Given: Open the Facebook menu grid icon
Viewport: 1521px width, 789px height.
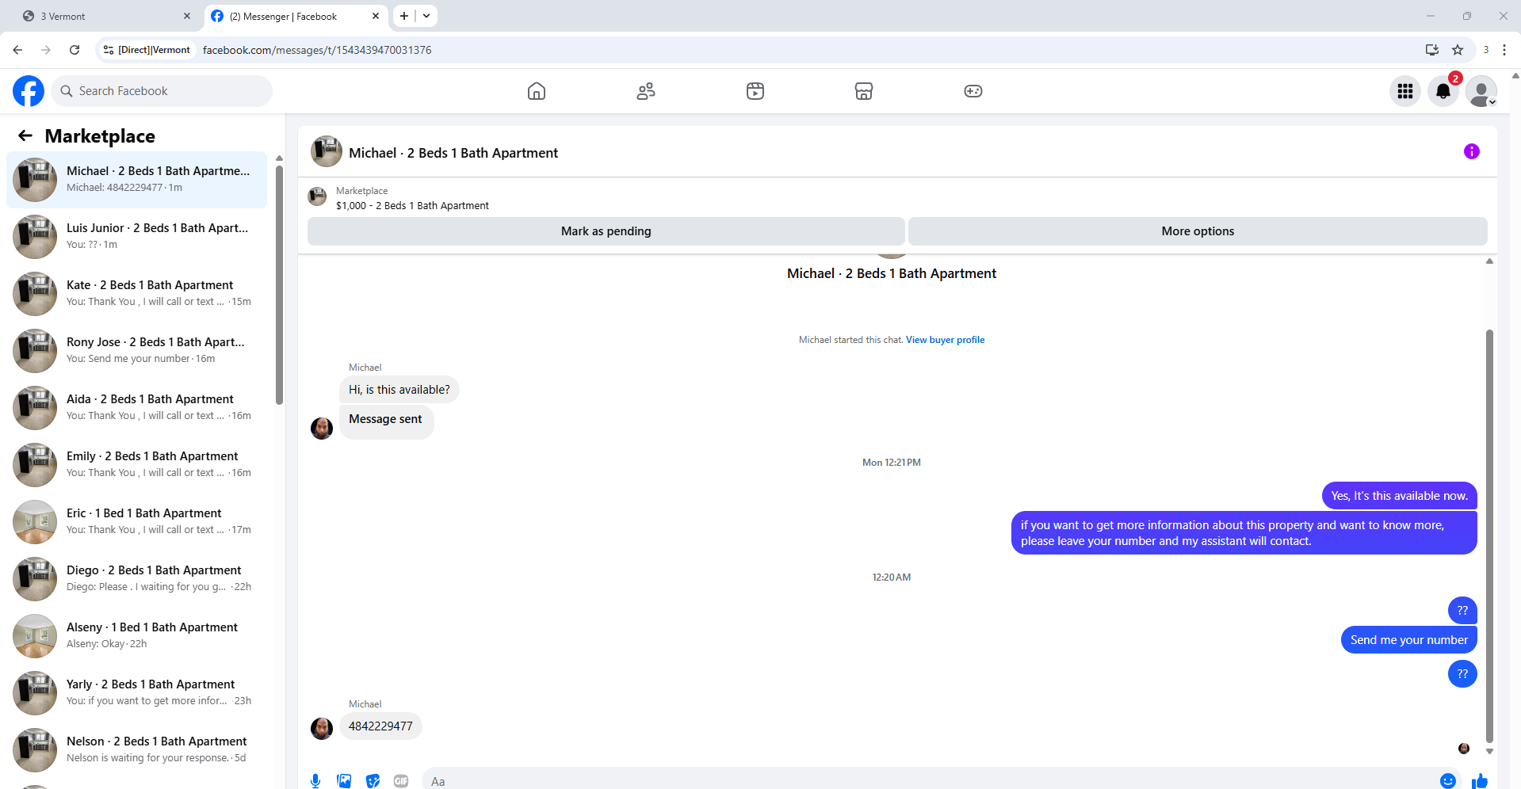Looking at the screenshot, I should pos(1405,91).
